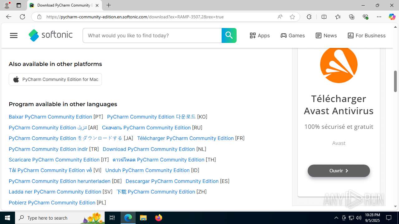Open the For Business page
The image size is (399, 224).
(367, 35)
